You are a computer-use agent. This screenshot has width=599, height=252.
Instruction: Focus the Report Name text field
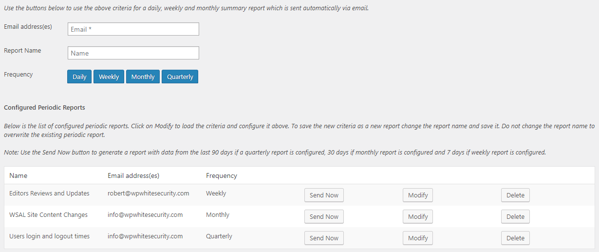coord(133,53)
